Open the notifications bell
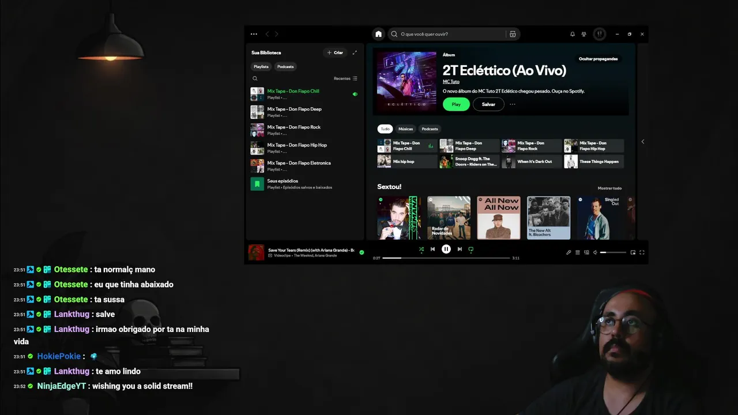This screenshot has width=738, height=415. (573, 34)
